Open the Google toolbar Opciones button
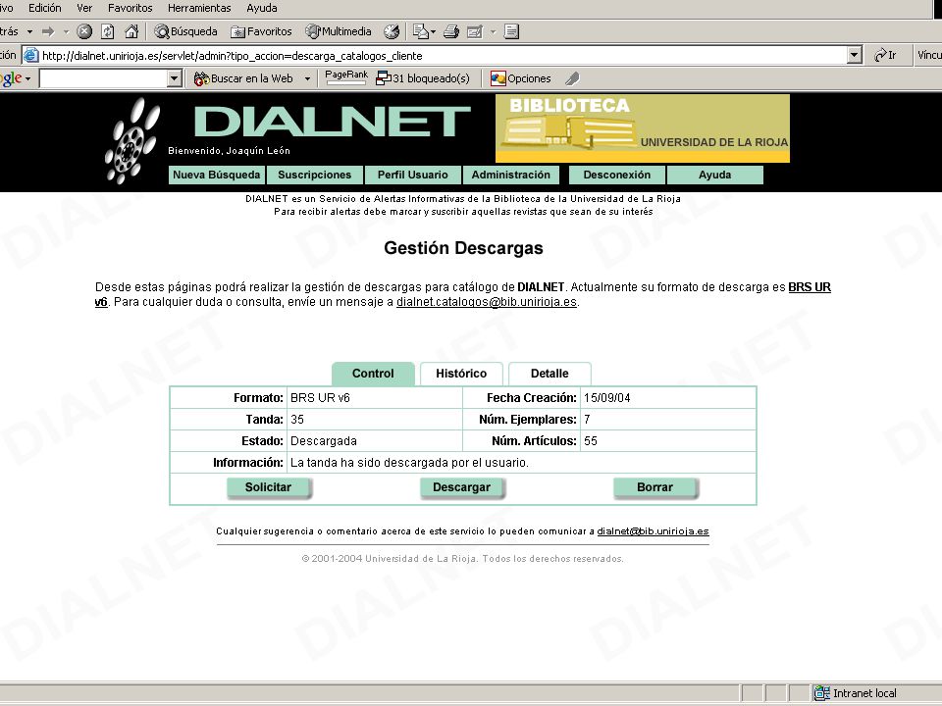 point(520,78)
